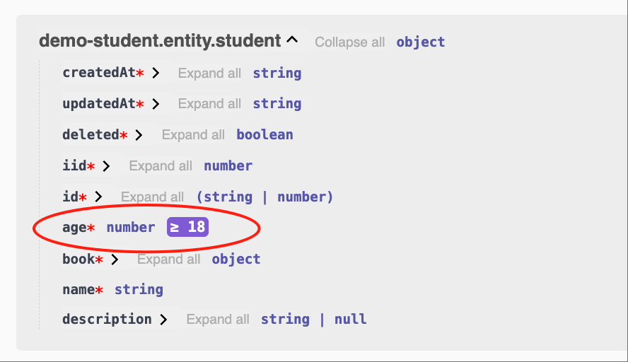Expand the id property chevron
Image resolution: width=628 pixels, height=362 pixels.
[98, 197]
